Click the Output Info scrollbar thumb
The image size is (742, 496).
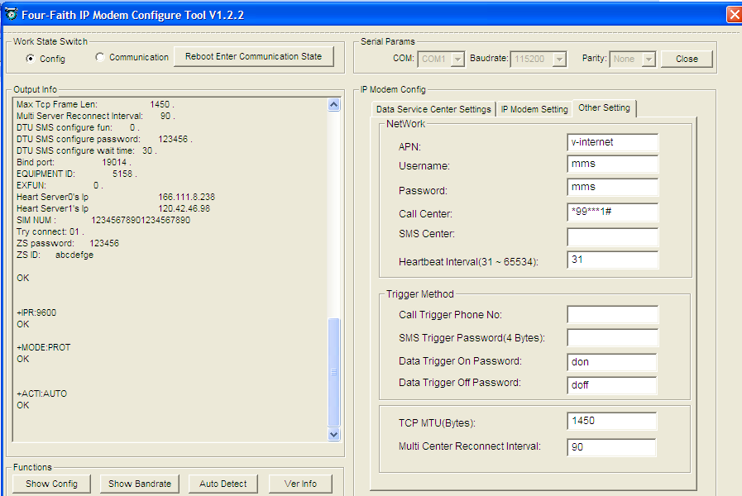tap(333, 372)
